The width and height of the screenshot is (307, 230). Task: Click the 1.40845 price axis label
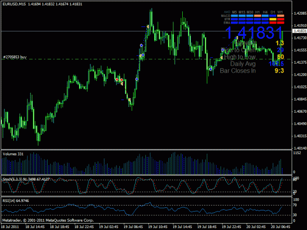click(x=300, y=99)
